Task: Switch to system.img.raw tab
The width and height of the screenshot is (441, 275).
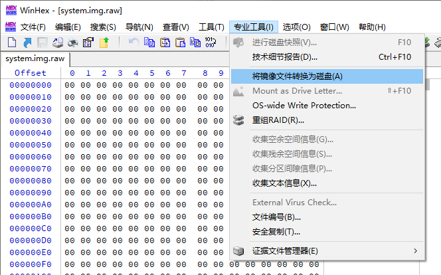Action: coord(35,58)
